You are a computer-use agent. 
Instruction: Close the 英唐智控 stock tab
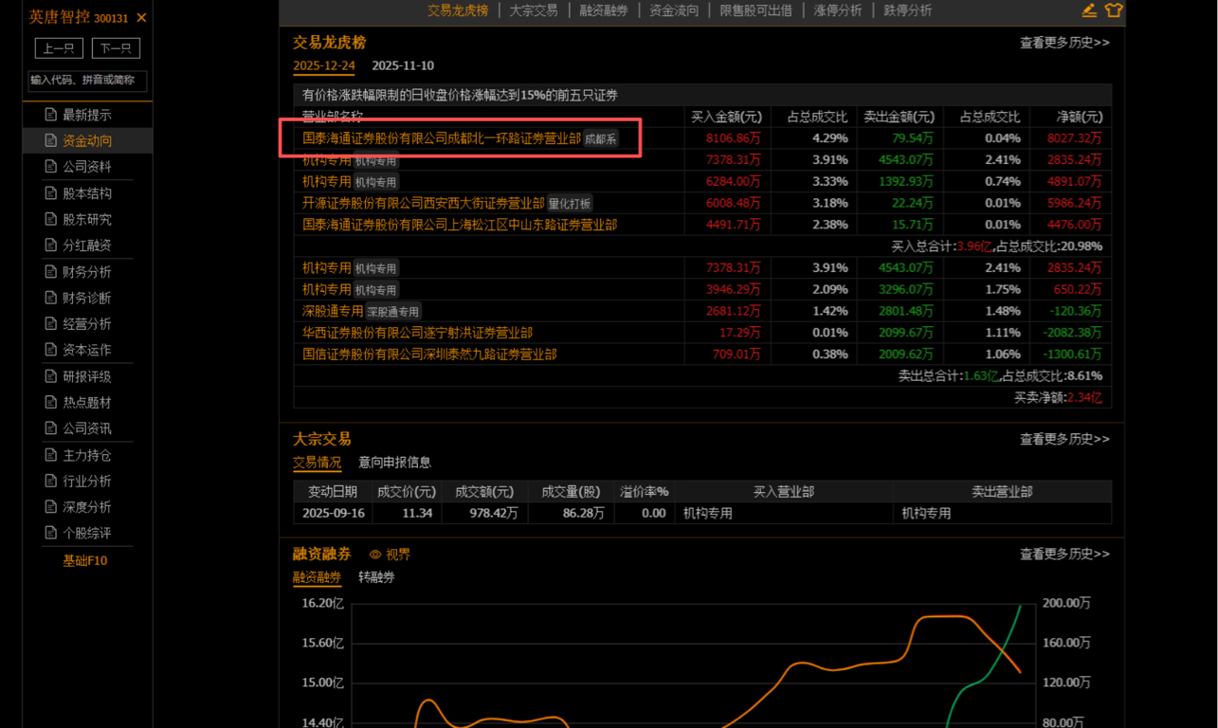[142, 18]
